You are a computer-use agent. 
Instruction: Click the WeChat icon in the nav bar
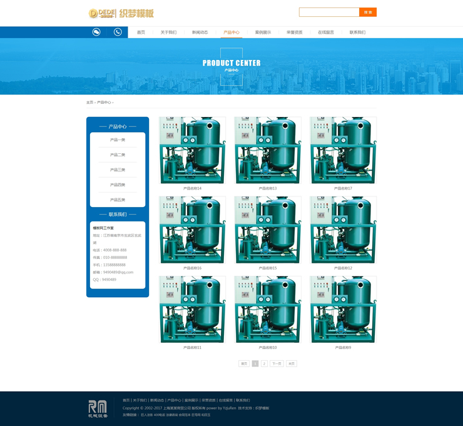(96, 32)
